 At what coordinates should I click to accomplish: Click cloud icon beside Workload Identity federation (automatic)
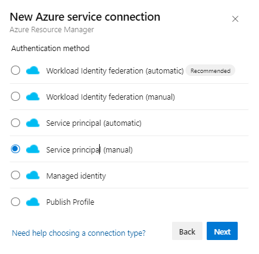click(x=33, y=70)
